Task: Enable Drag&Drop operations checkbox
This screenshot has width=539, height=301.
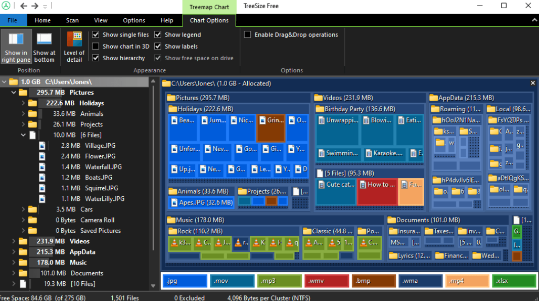Action: pyautogui.click(x=247, y=35)
